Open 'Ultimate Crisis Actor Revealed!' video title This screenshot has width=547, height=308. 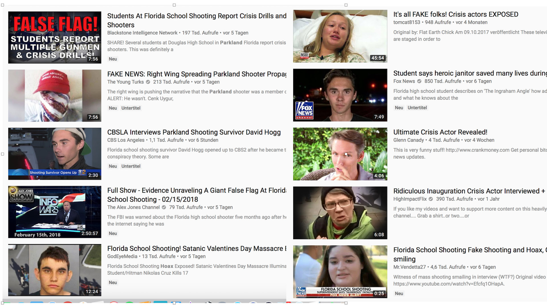tap(440, 132)
